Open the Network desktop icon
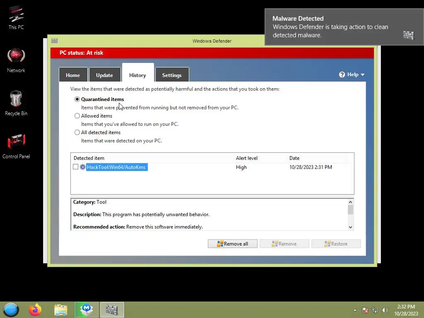Viewport: 424px width, 318px height. (16, 60)
